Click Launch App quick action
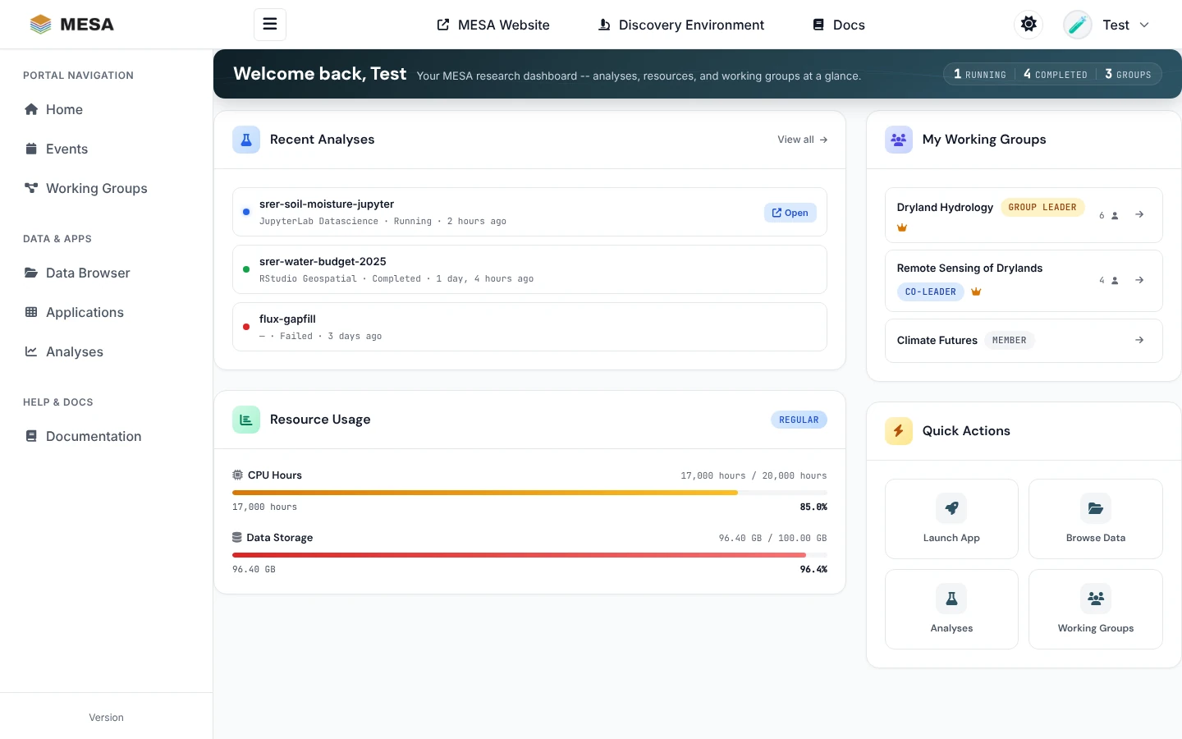The width and height of the screenshot is (1182, 739). 951,519
